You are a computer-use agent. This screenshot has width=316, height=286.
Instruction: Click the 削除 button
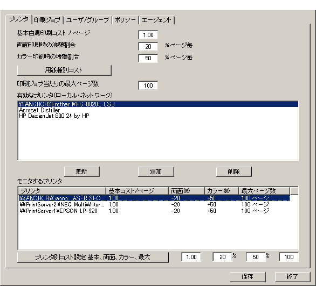(x=234, y=171)
